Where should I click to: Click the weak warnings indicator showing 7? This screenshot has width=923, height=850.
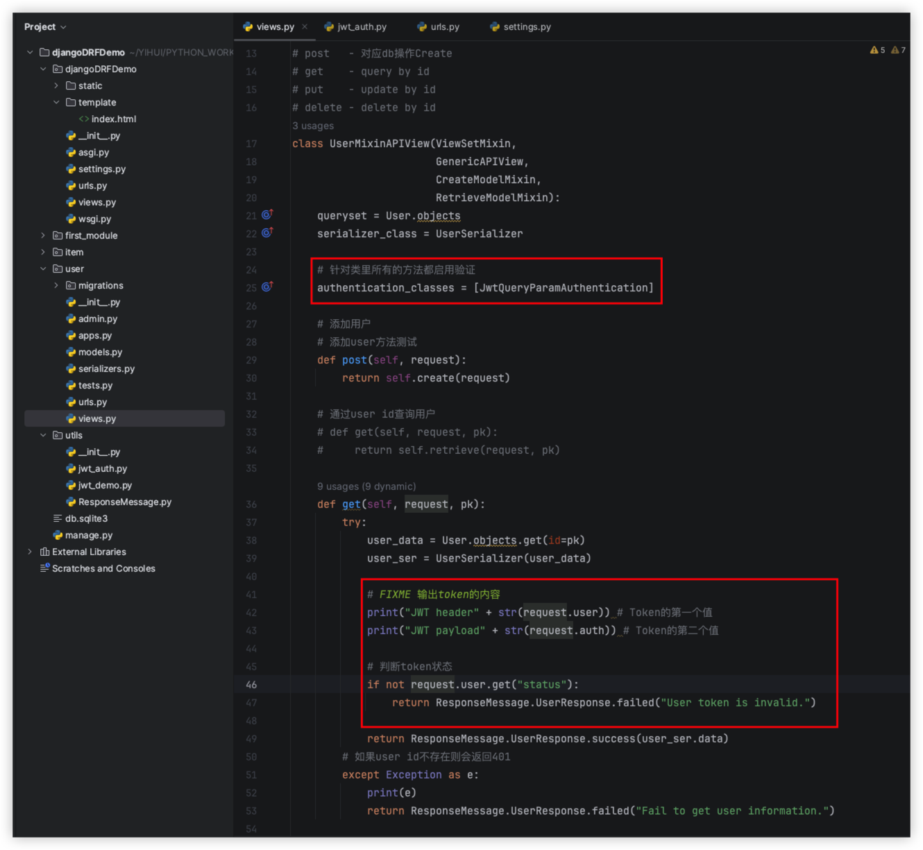898,50
